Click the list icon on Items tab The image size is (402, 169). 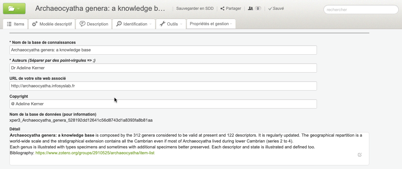[9, 24]
